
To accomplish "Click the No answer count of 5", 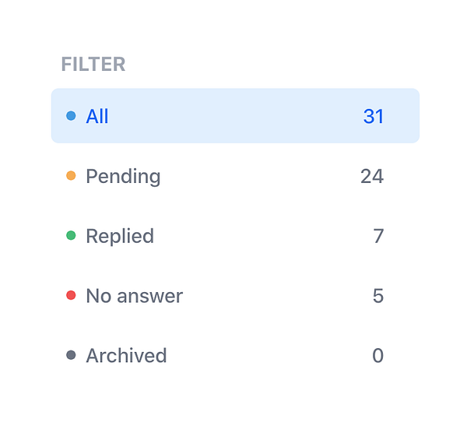I will (378, 296).
